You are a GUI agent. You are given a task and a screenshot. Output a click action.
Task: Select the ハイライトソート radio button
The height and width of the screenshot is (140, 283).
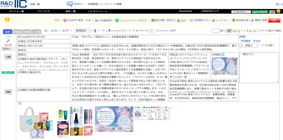[109, 31]
